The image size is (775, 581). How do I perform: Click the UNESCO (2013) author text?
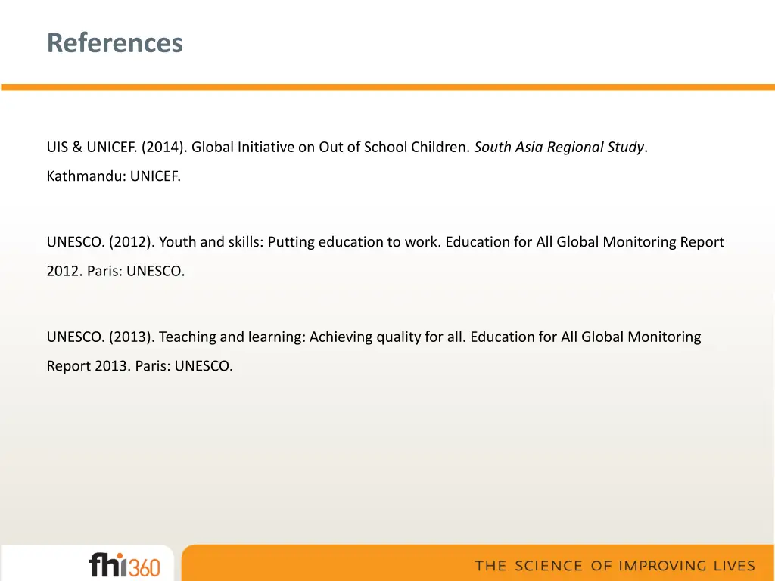pyautogui.click(x=101, y=337)
